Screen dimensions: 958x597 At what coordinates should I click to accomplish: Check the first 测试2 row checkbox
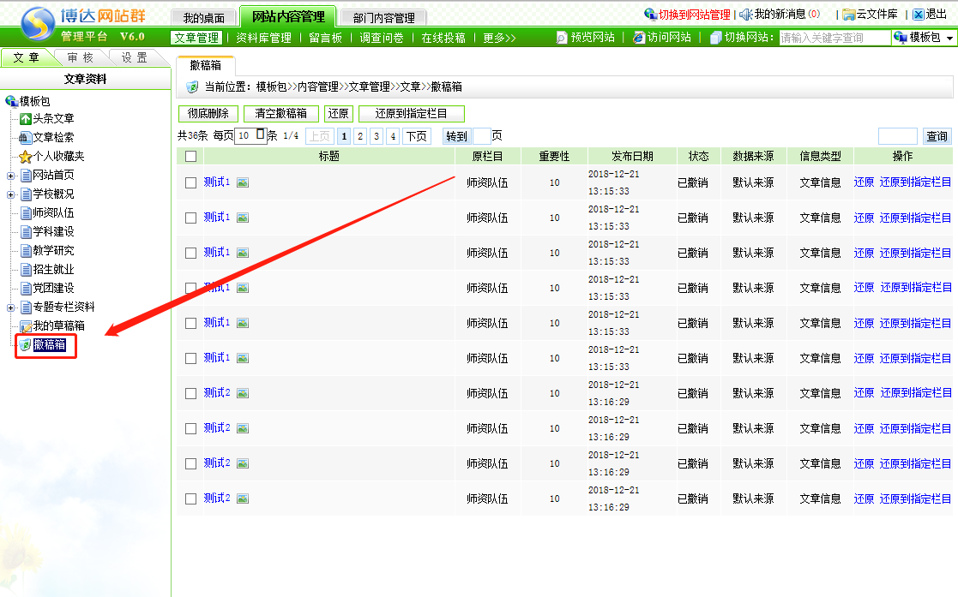coord(190,393)
